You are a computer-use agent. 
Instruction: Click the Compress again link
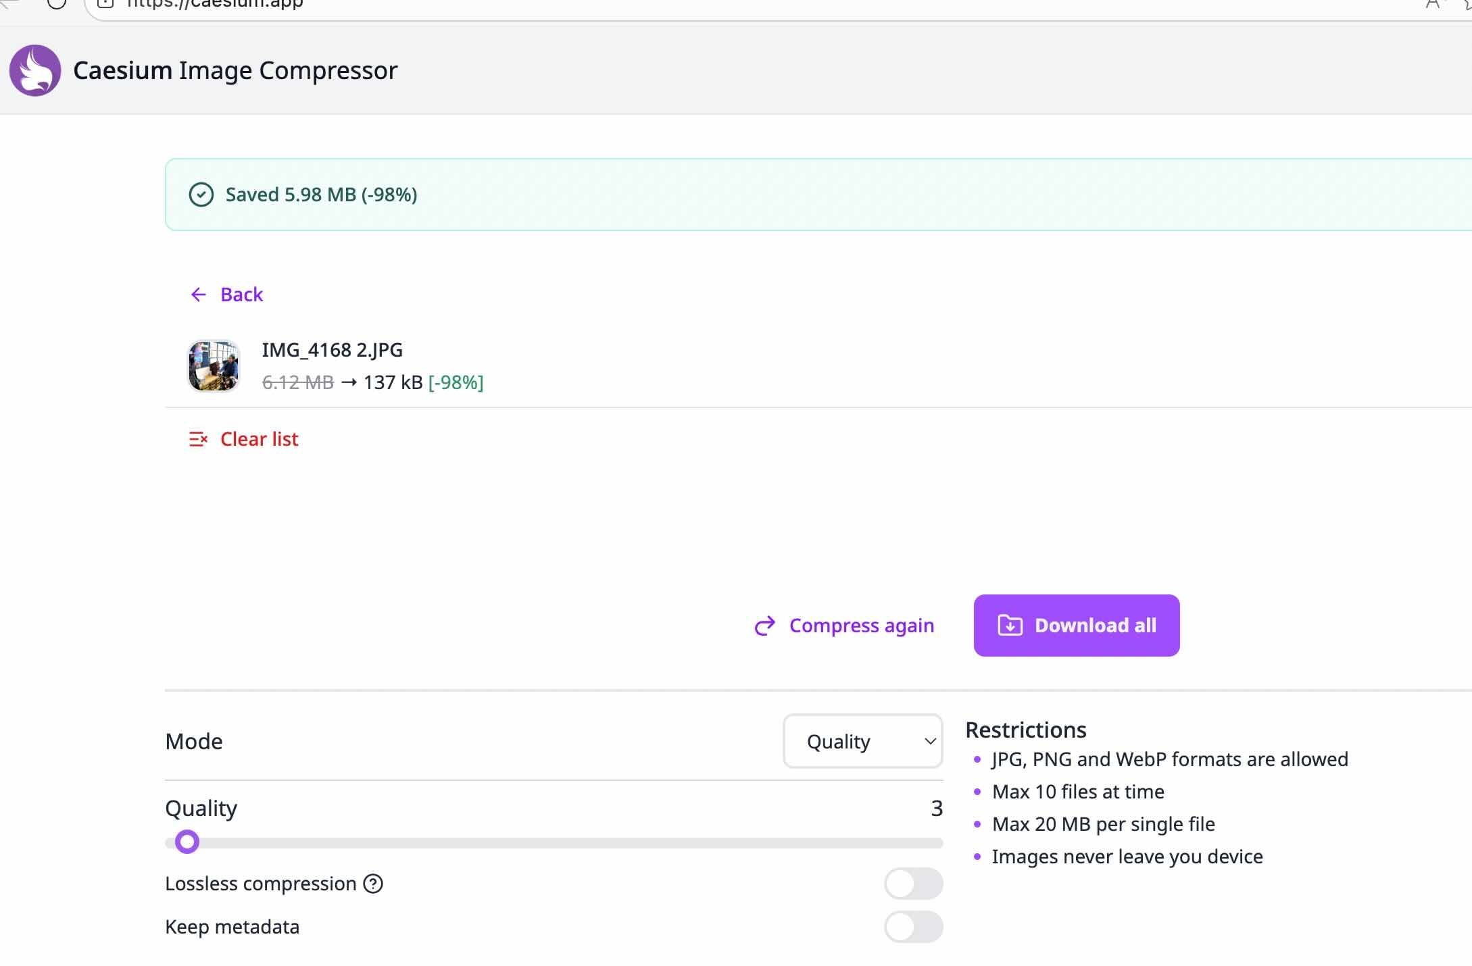(861, 626)
